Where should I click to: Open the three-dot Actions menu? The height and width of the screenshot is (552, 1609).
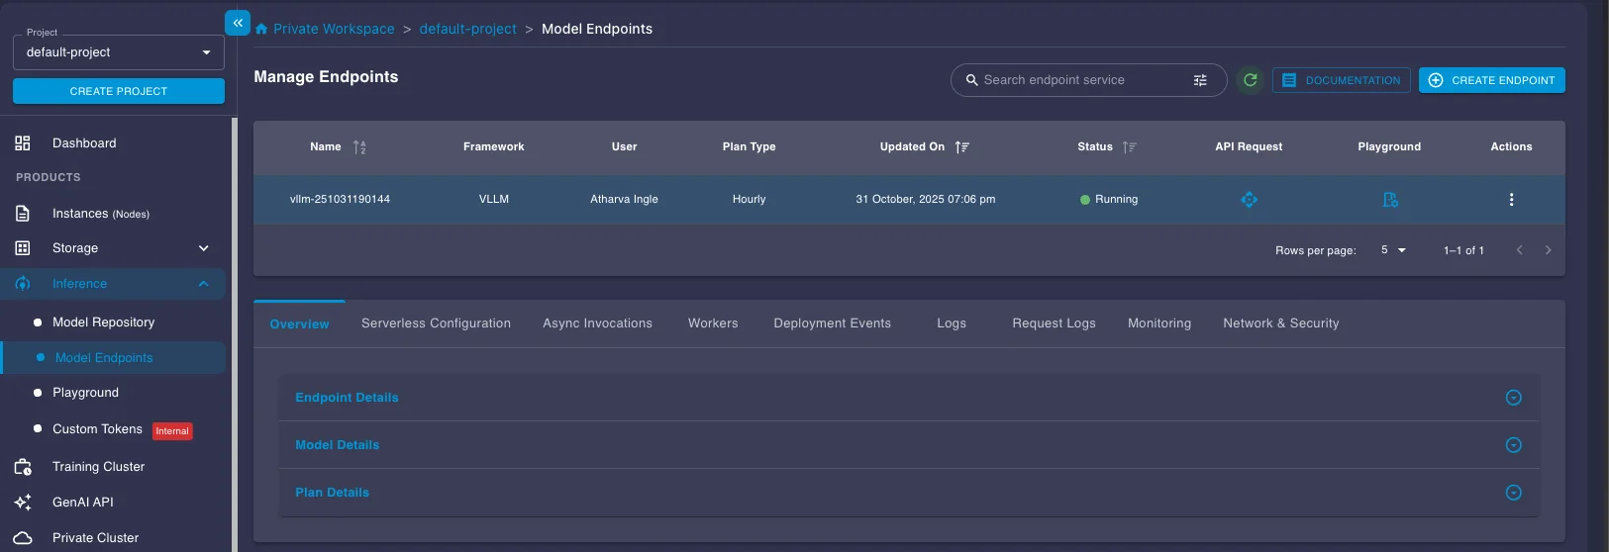pyautogui.click(x=1511, y=200)
